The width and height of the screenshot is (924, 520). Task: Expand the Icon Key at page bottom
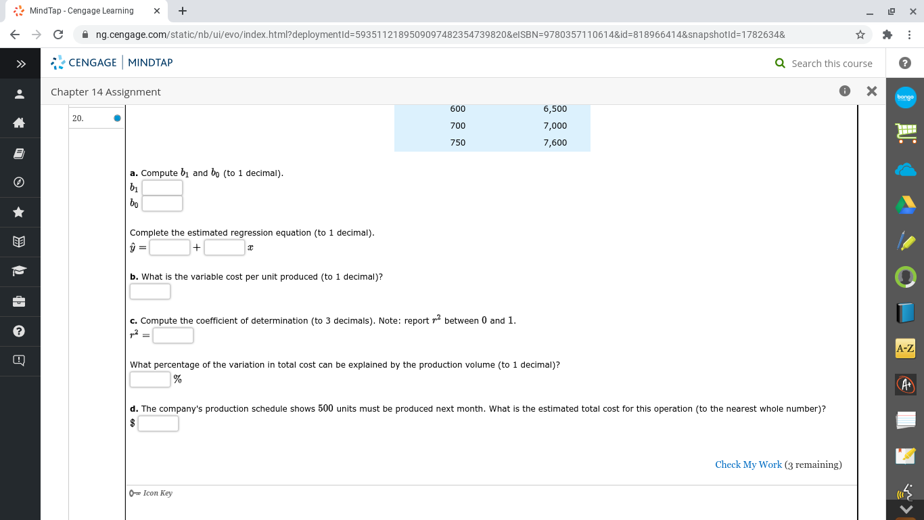[152, 493]
